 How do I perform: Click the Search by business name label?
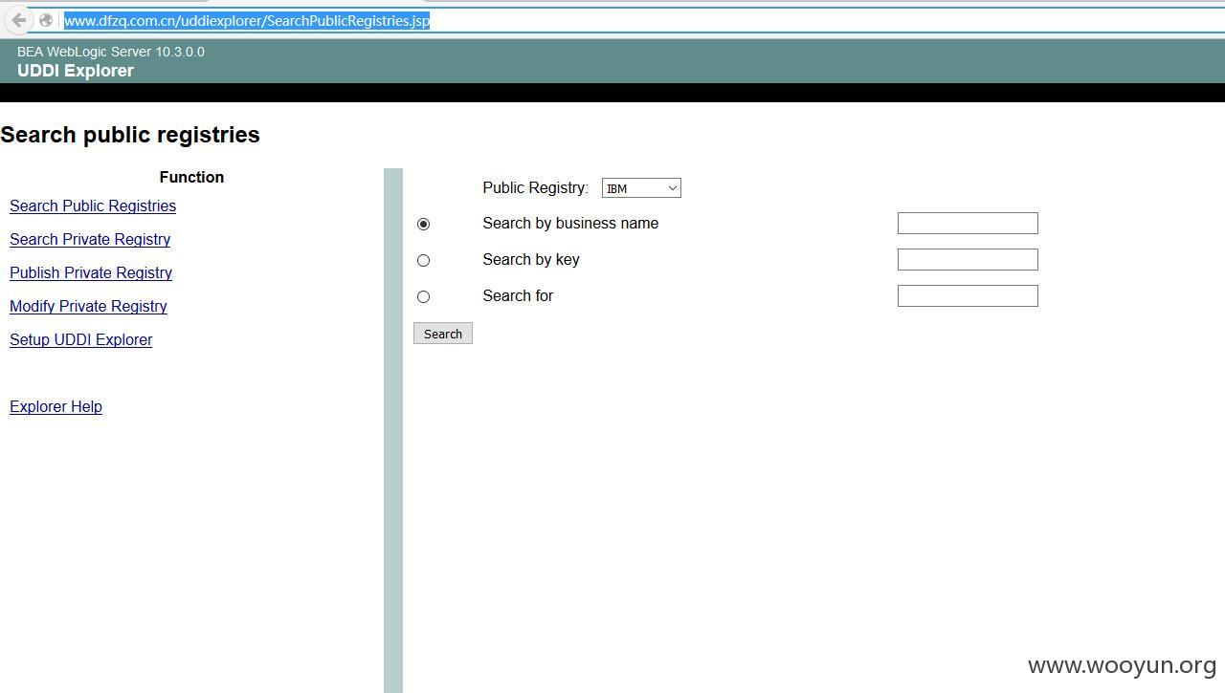(570, 223)
